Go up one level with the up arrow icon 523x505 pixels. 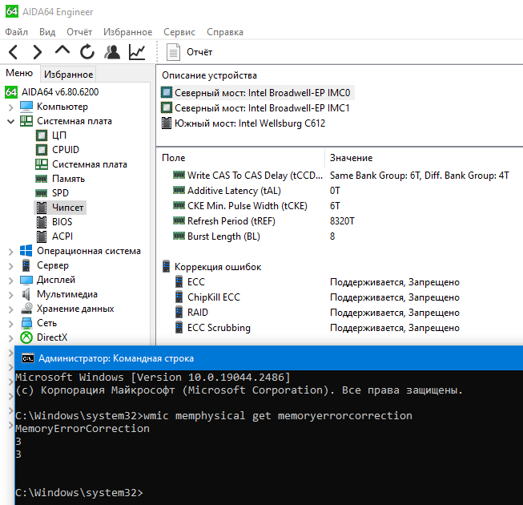pyautogui.click(x=62, y=51)
